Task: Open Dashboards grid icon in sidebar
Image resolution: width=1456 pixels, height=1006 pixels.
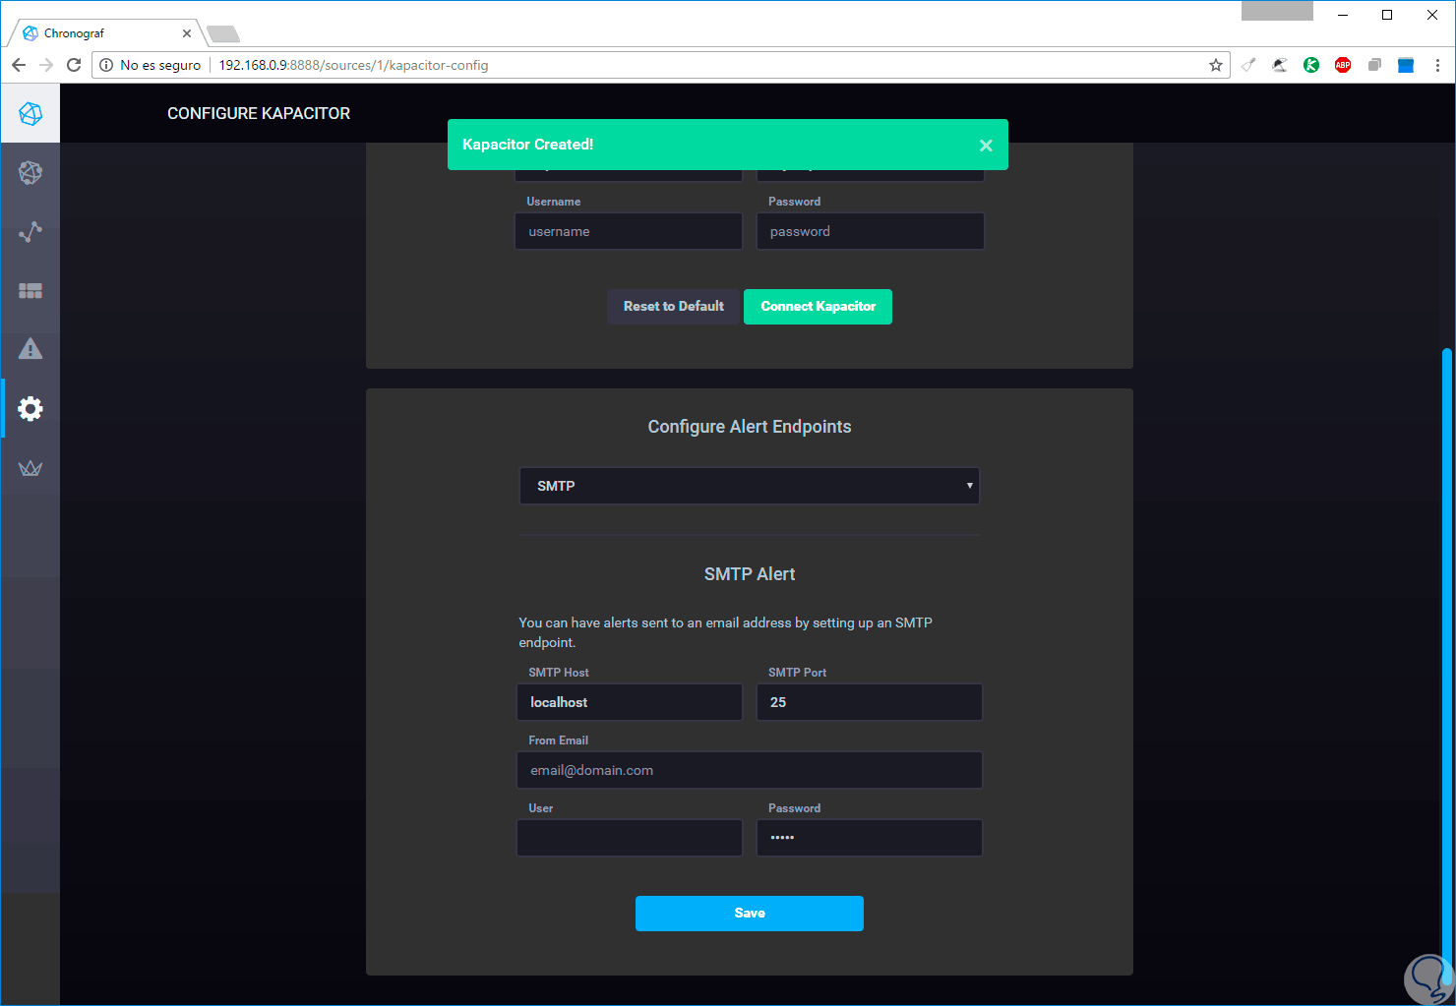Action: click(x=30, y=291)
